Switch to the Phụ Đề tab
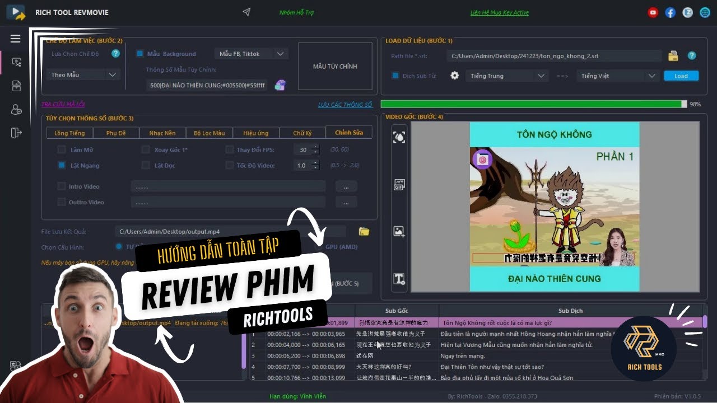 (116, 133)
